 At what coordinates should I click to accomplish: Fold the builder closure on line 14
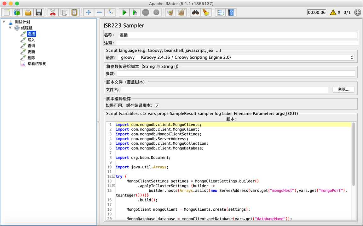(113, 186)
